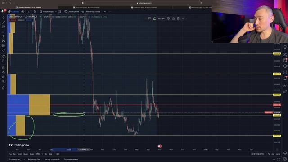
Task: Open the user profile avatar menu
Action: coord(3,11)
